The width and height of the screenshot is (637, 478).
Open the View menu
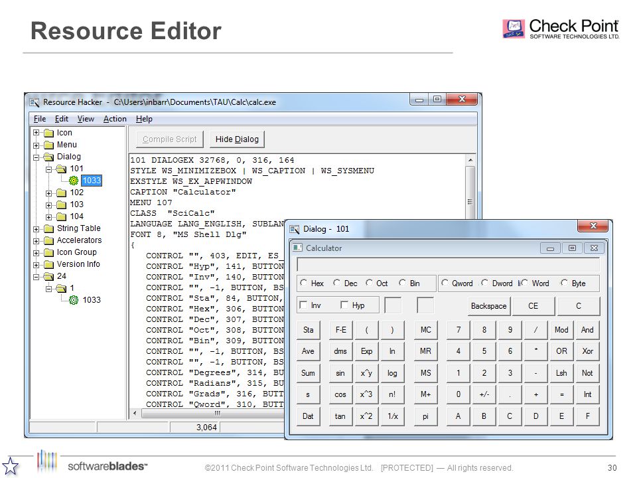point(86,119)
